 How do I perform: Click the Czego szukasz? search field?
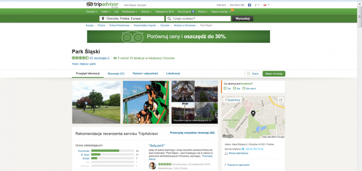[198, 19]
